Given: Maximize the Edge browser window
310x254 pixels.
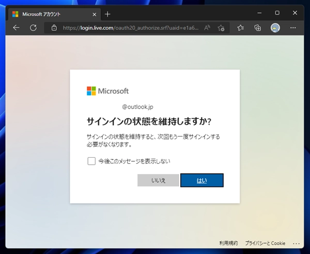Looking at the screenshot, I should (x=277, y=13).
